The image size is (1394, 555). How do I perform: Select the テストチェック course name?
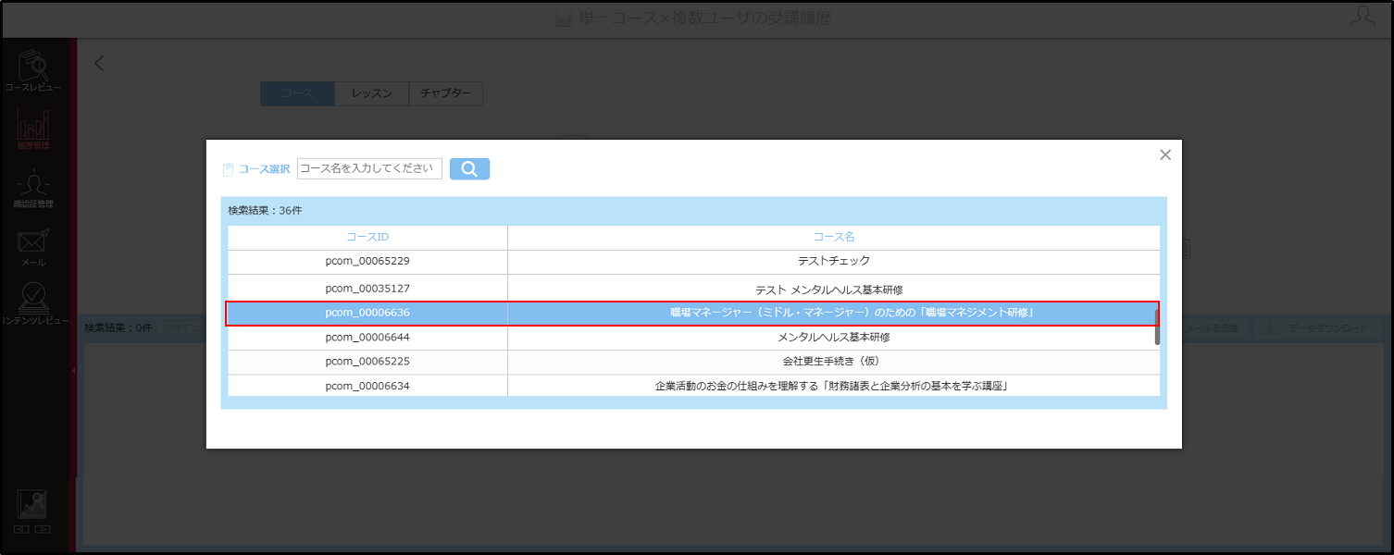point(833,262)
